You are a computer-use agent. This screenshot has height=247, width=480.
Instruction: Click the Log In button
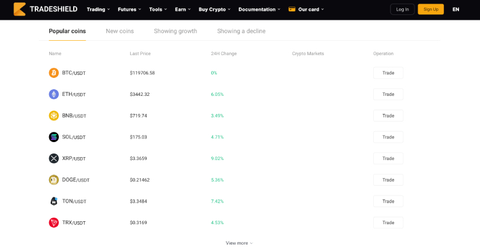pyautogui.click(x=402, y=9)
